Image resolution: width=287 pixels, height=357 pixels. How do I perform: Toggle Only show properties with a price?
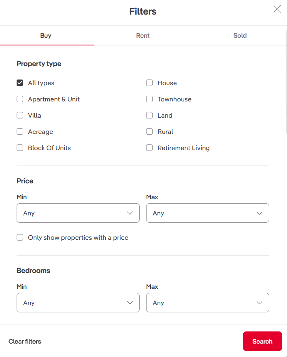[x=20, y=237]
